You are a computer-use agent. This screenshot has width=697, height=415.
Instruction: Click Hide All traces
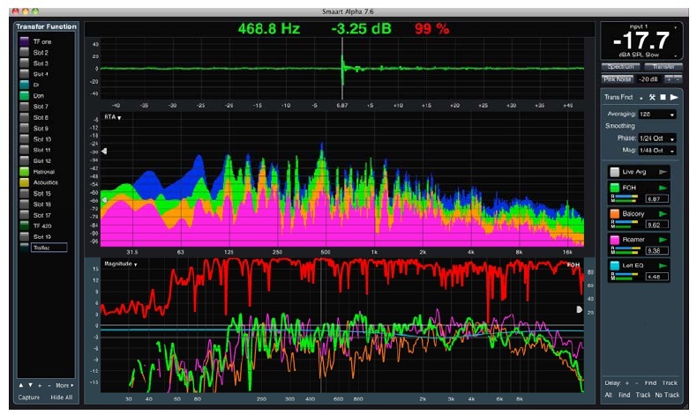point(61,399)
